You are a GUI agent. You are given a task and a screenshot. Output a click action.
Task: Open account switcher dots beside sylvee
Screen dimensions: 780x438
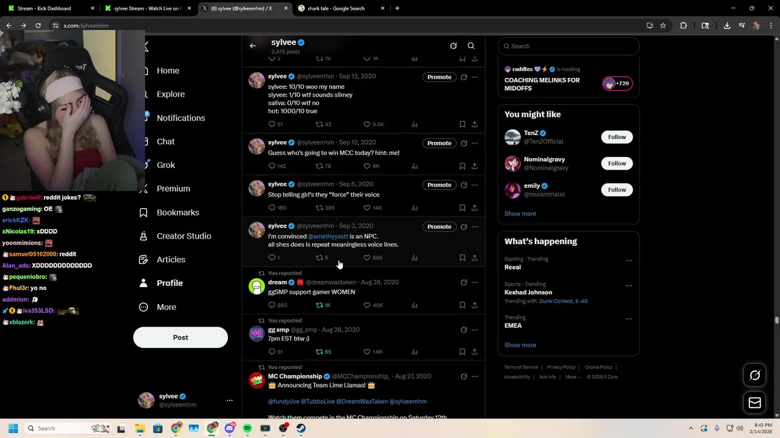coord(230,400)
